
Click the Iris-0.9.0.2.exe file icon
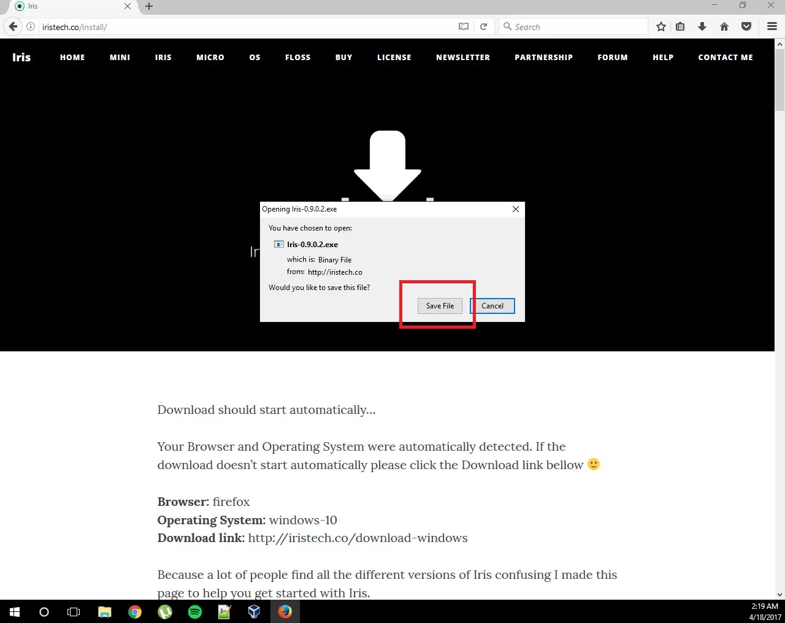click(279, 244)
